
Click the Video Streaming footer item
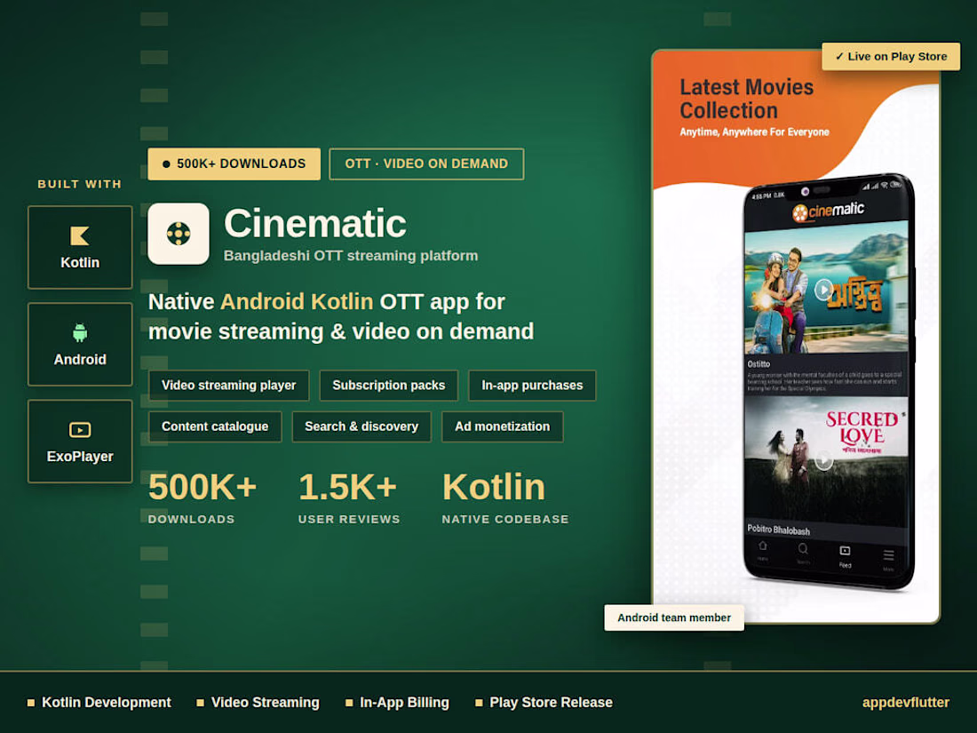pyautogui.click(x=258, y=703)
